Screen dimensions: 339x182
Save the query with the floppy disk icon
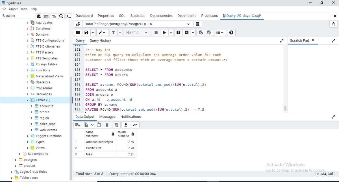coord(86,33)
